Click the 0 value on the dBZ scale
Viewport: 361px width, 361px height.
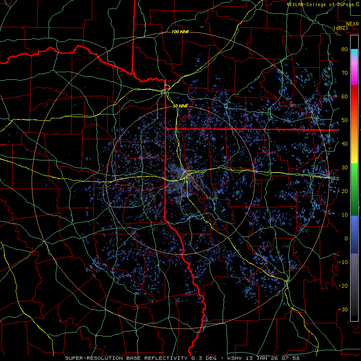(346, 239)
